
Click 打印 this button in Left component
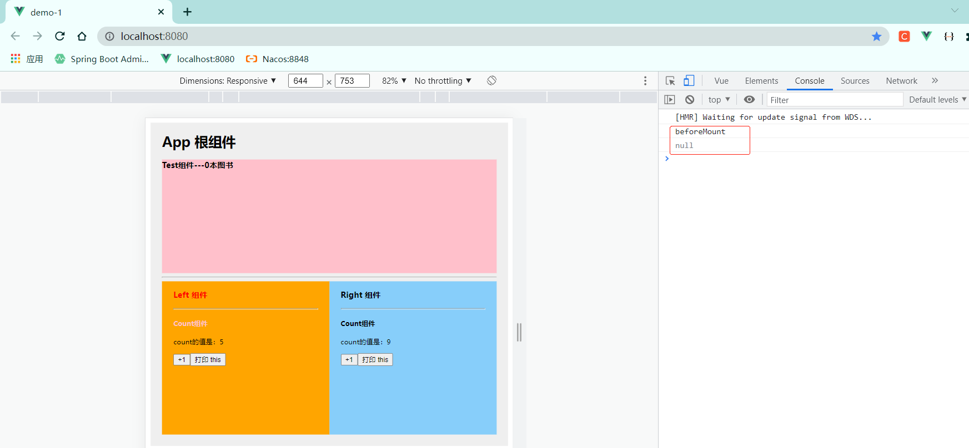pyautogui.click(x=208, y=360)
